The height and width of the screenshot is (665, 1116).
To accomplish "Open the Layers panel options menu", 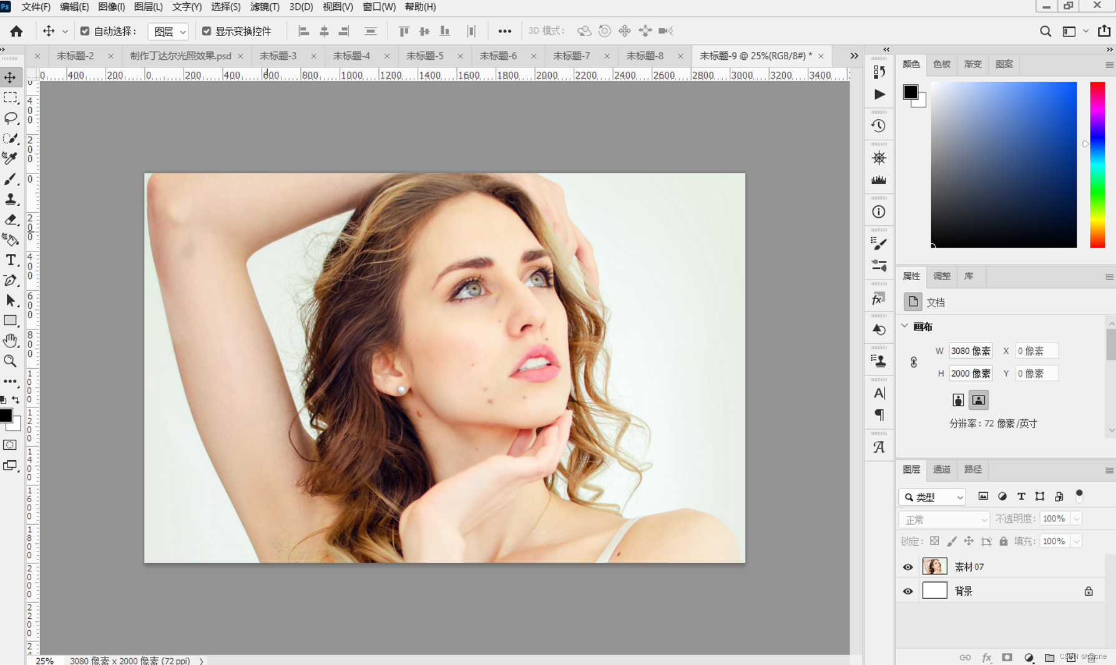I will pyautogui.click(x=1109, y=470).
